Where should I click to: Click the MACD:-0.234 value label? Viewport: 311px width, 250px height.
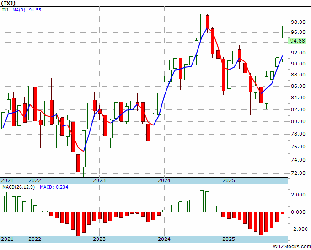coord(54,187)
